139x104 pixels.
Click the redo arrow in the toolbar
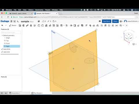(6, 25)
